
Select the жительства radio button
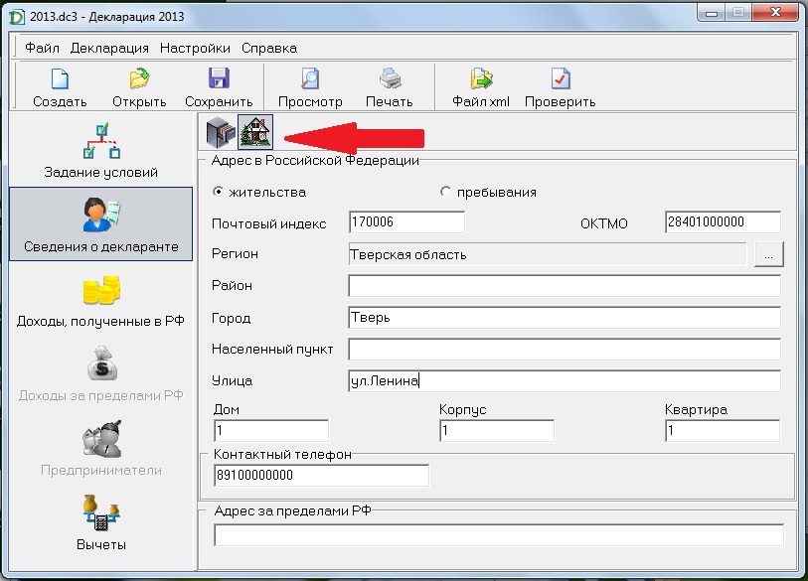point(218,192)
